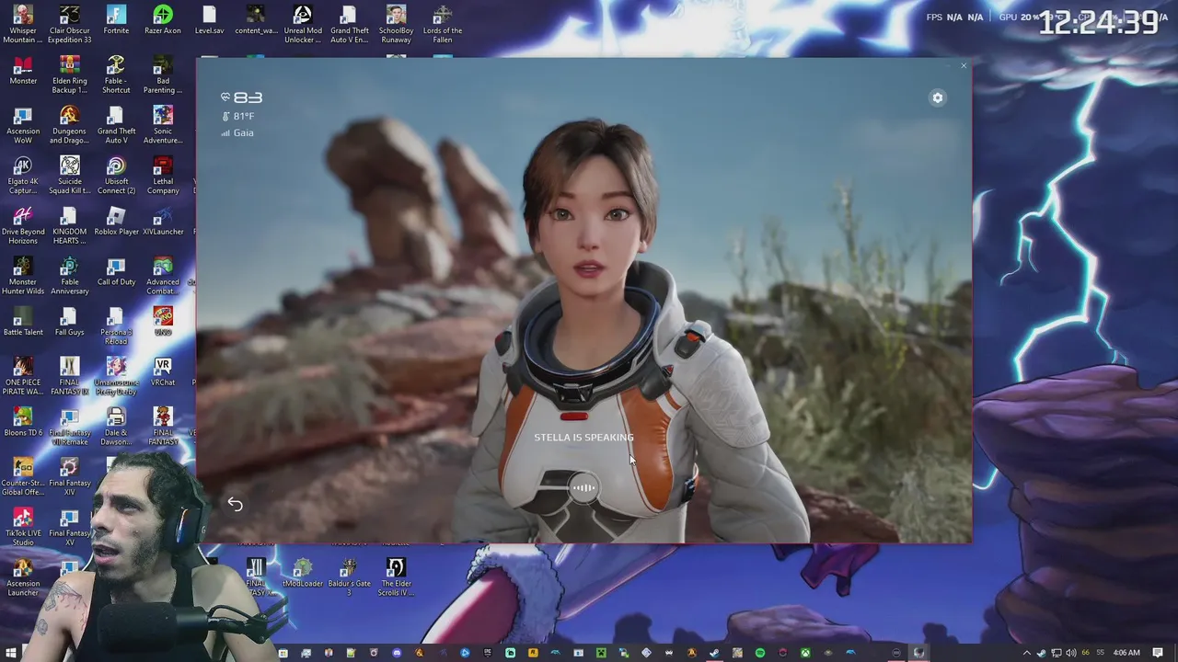Click the back arrow in Stella window
The image size is (1178, 662).
[x=235, y=504]
